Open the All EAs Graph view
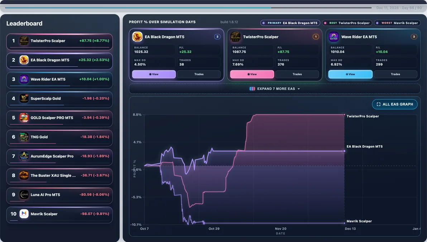Viewport: 427px width, 242px height. (395, 104)
